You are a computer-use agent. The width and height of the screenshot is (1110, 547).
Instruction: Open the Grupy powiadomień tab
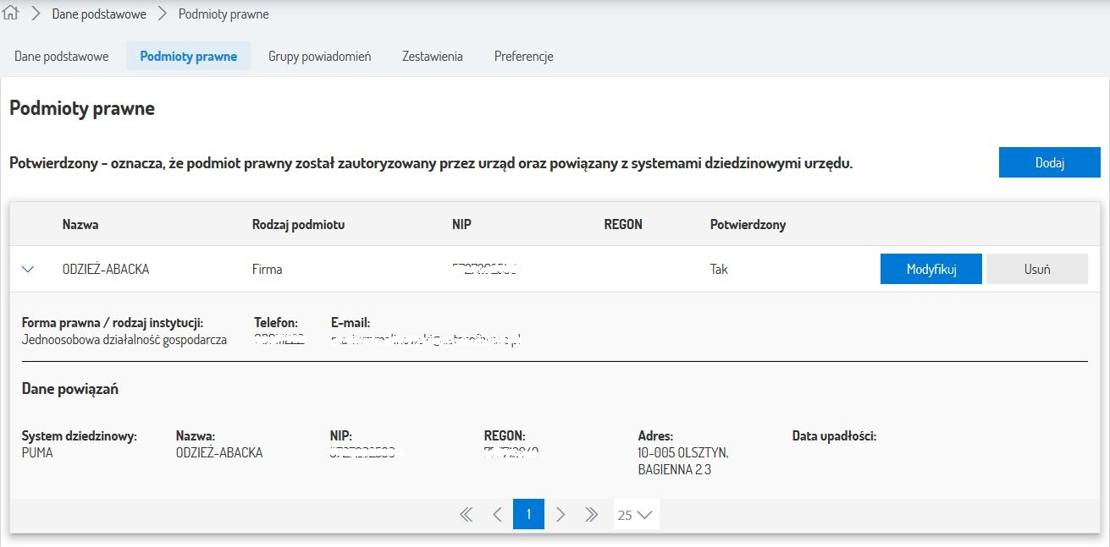[x=319, y=57]
